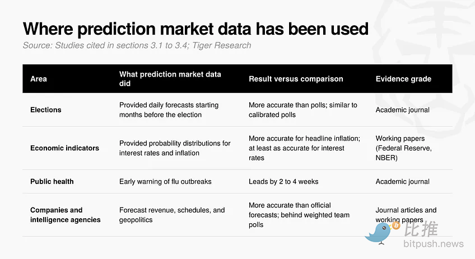Click the main title heading text
This screenshot has height=259, width=475.
(195, 29)
